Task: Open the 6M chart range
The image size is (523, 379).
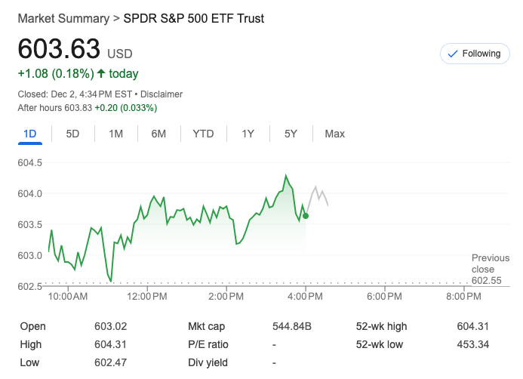Action: tap(158, 134)
